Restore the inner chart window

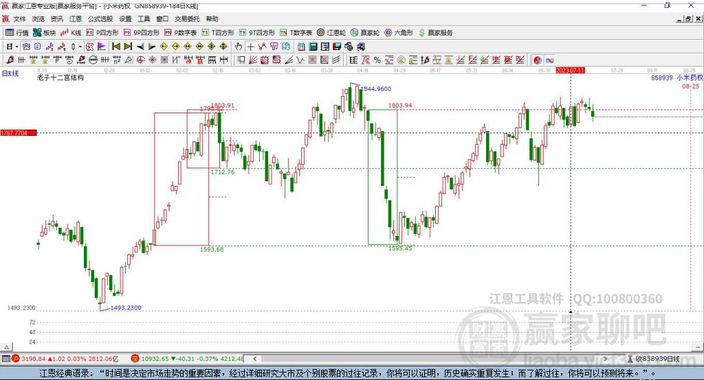point(688,19)
